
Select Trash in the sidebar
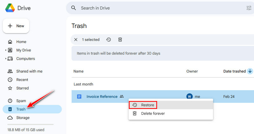(32, 109)
